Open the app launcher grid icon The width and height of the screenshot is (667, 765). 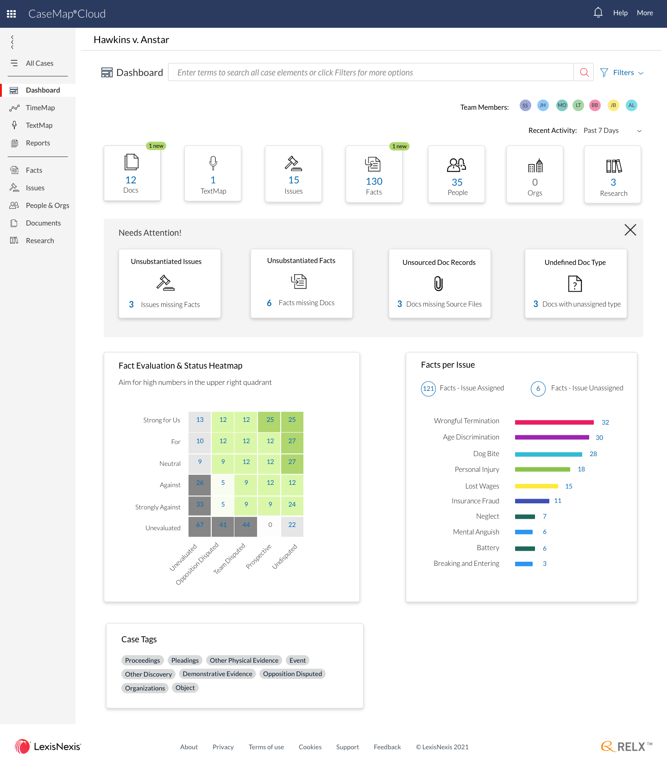pos(12,14)
